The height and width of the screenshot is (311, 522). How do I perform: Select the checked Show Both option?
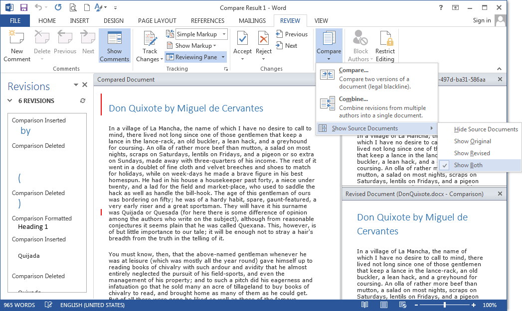(480, 165)
